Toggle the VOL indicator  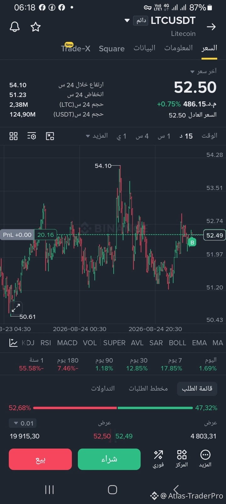[90, 343]
